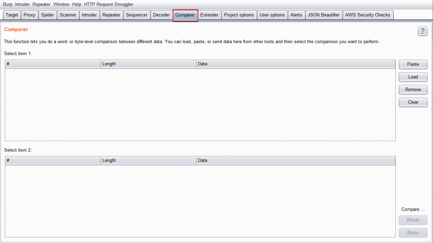Open the Repeater menu in menu bar

[x=41, y=4]
